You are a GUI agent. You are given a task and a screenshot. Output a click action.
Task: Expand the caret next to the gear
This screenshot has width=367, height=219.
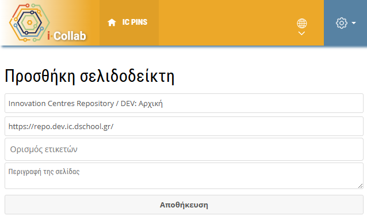[354, 23]
